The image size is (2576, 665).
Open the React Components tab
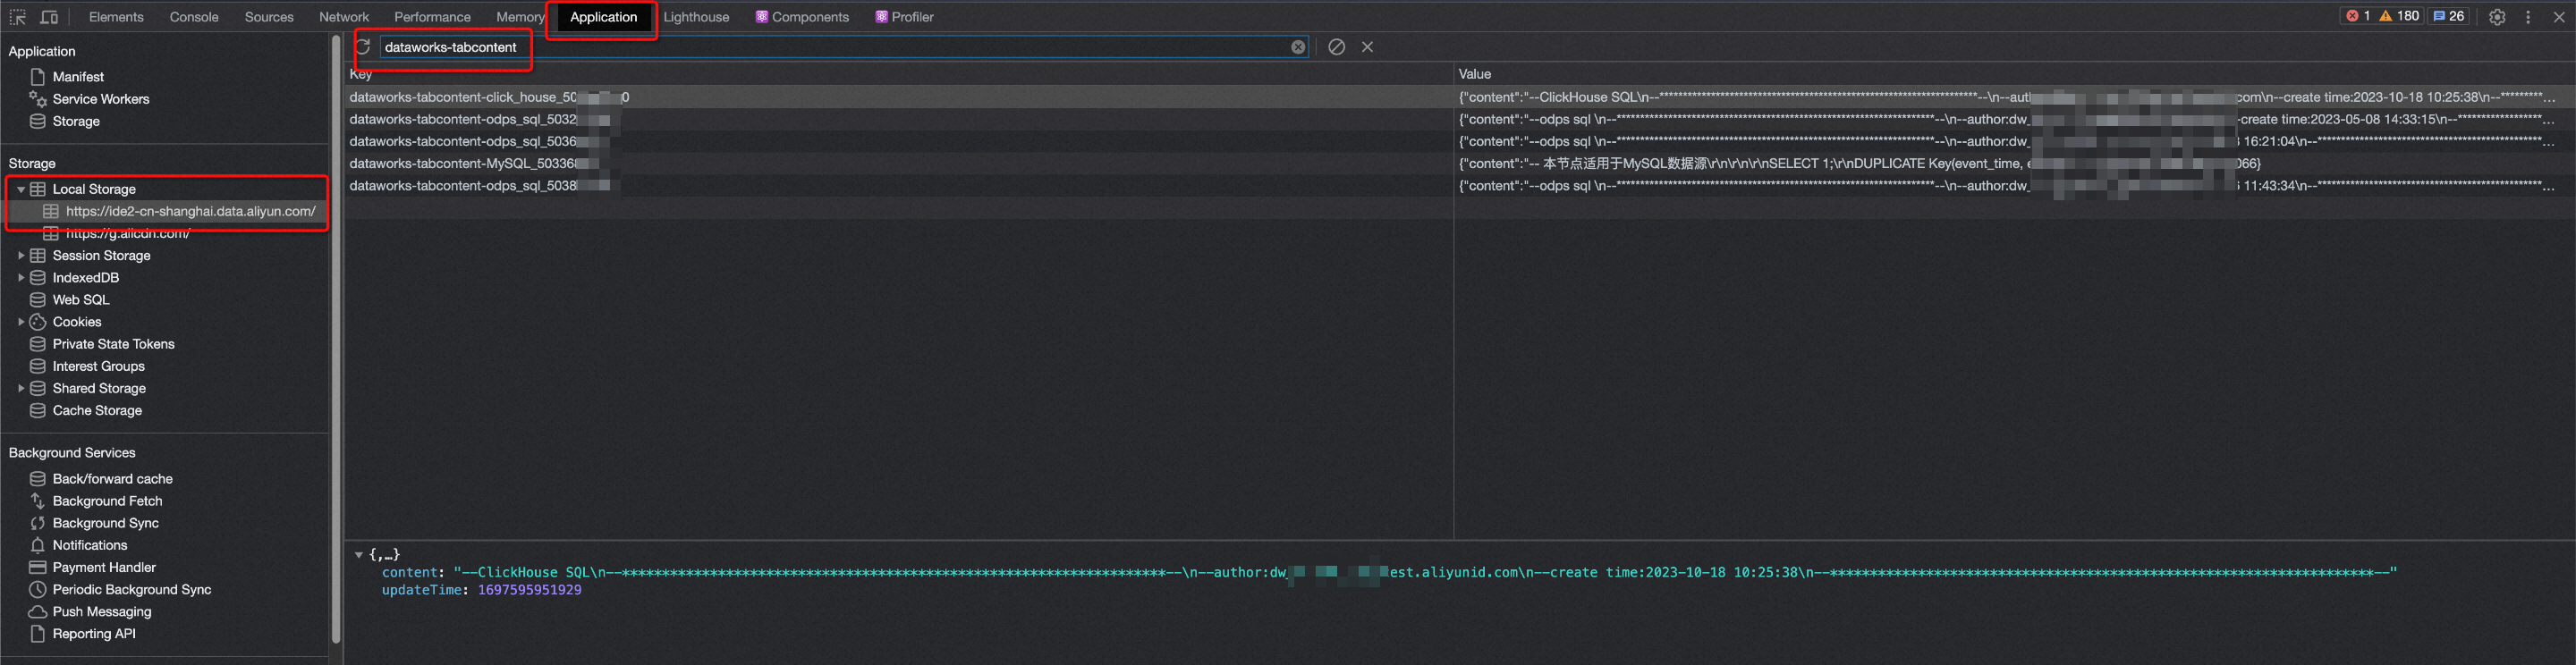tap(802, 17)
